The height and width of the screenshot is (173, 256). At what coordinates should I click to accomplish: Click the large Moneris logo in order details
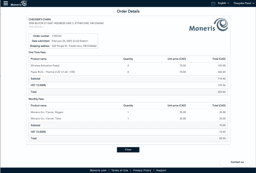pos(209,25)
